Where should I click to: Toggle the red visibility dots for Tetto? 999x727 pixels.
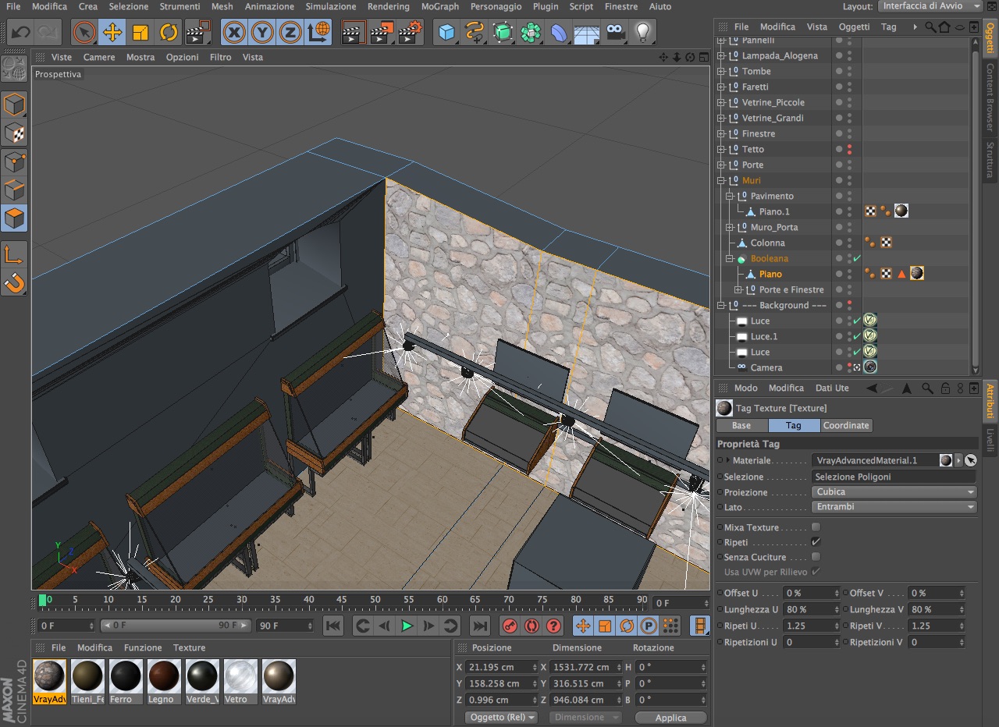tap(849, 149)
